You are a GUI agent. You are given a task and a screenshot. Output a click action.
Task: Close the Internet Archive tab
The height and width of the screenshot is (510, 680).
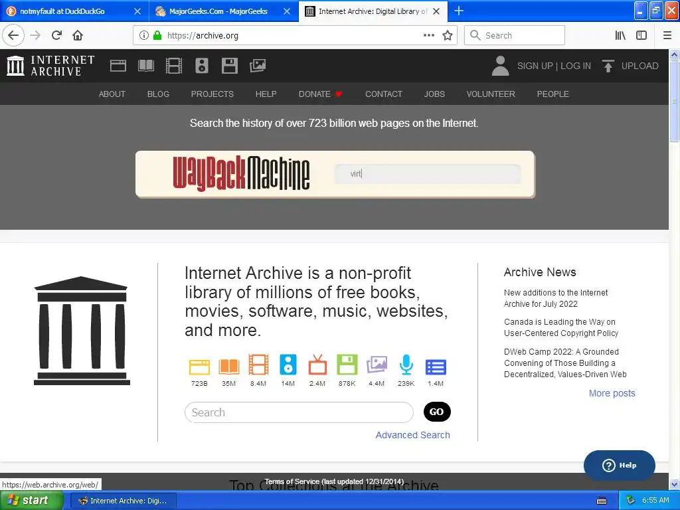click(x=437, y=11)
